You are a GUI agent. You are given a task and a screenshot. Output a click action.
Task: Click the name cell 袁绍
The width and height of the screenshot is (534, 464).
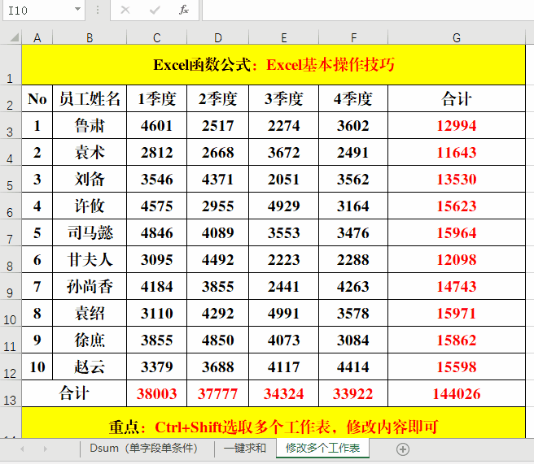tap(90, 314)
